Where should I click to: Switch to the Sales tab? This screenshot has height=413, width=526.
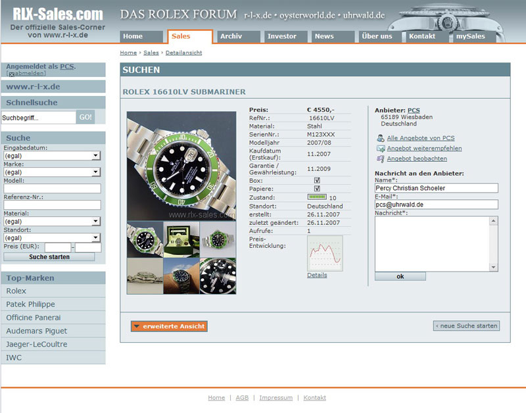click(190, 36)
